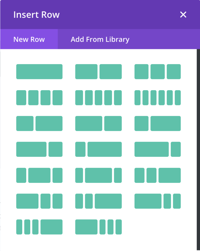Choose the quarter, half, quarter column layout
The width and height of the screenshot is (200, 251).
[39, 175]
